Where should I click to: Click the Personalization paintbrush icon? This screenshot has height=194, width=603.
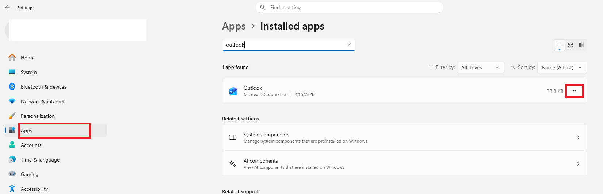tap(12, 116)
